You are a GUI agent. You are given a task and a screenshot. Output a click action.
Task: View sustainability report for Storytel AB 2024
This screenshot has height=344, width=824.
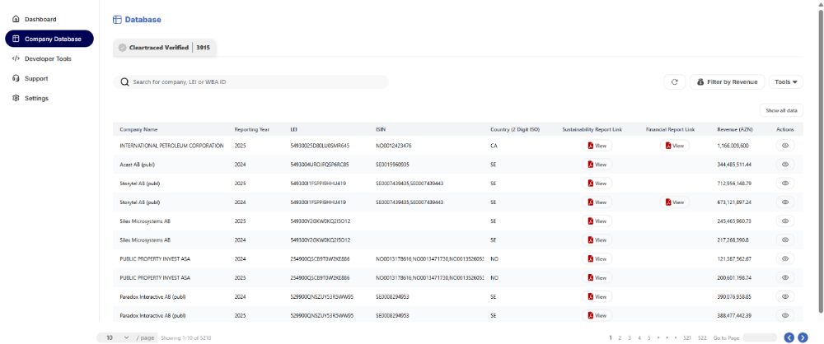(597, 202)
